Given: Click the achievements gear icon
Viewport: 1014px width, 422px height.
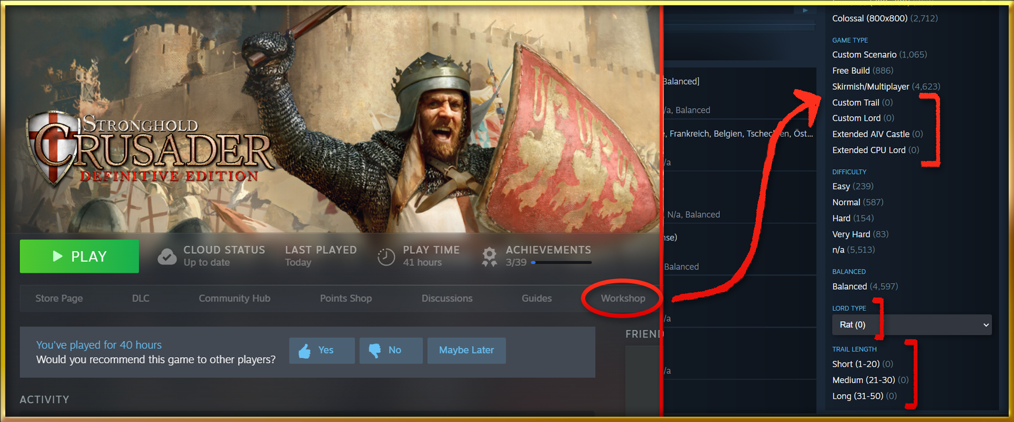Looking at the screenshot, I should tap(490, 257).
